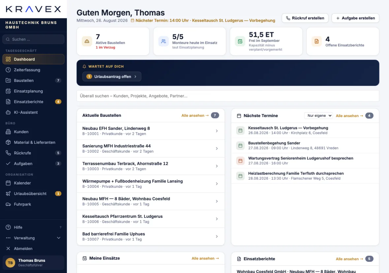Click Alle ansehen in Meine Einsätze

[x=205, y=259]
